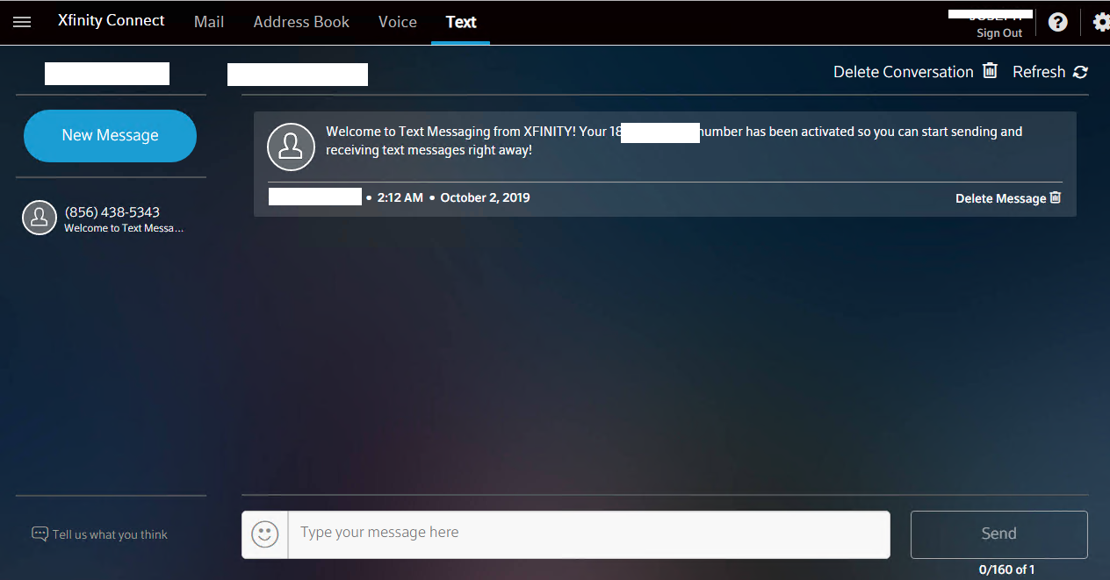Click the contact avatar in conversation list

(40, 218)
